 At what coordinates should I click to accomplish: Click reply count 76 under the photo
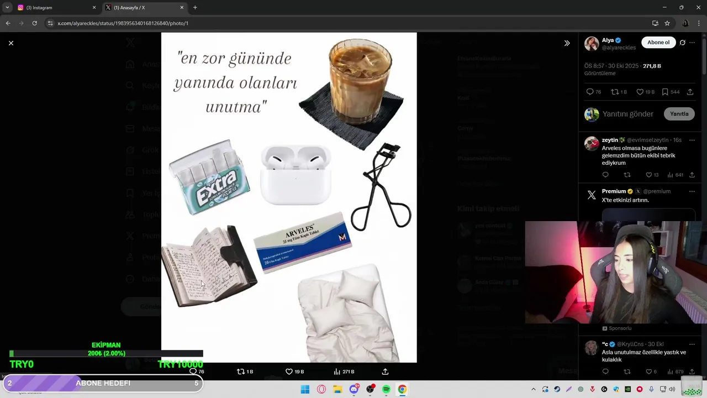[x=197, y=371]
